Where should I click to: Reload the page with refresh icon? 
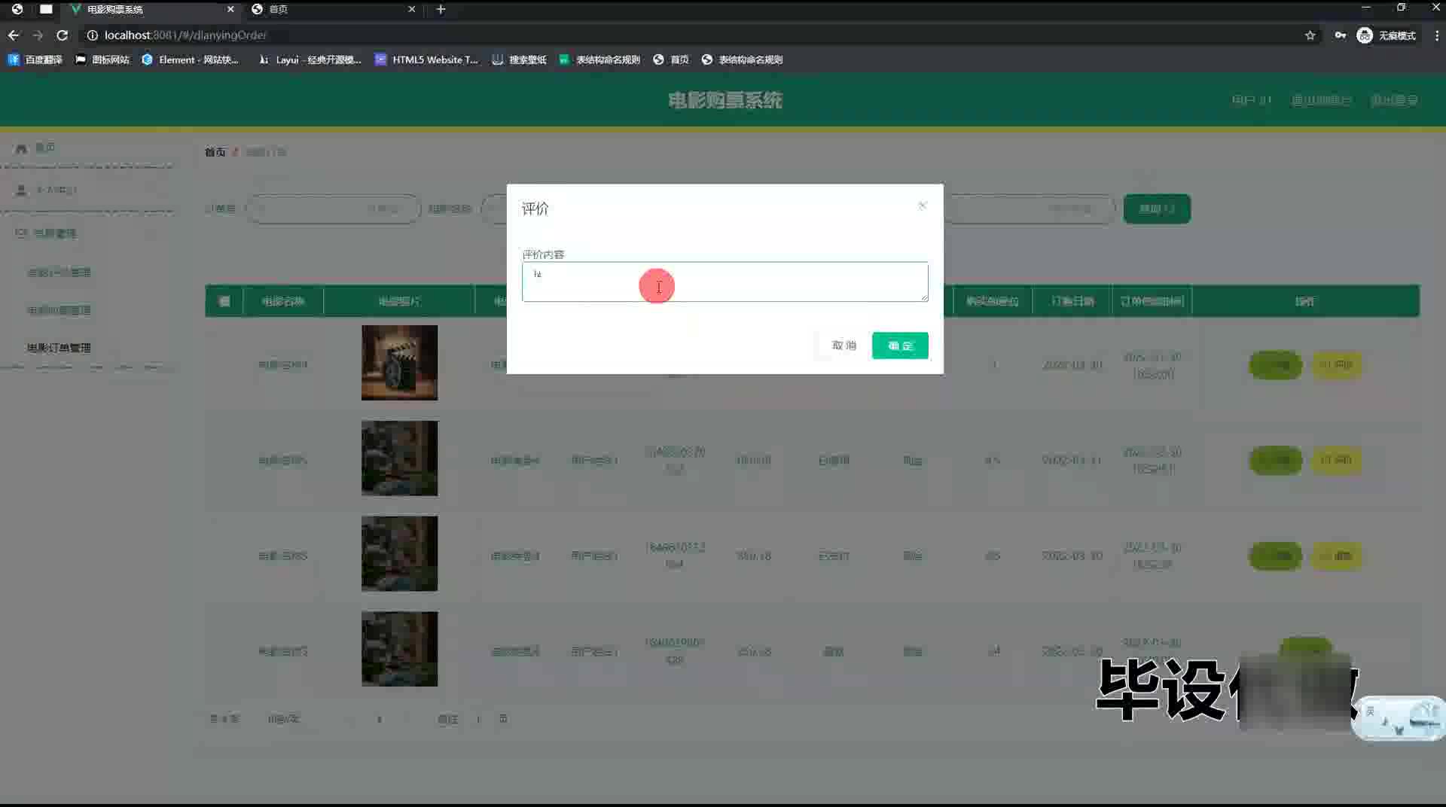pyautogui.click(x=63, y=35)
